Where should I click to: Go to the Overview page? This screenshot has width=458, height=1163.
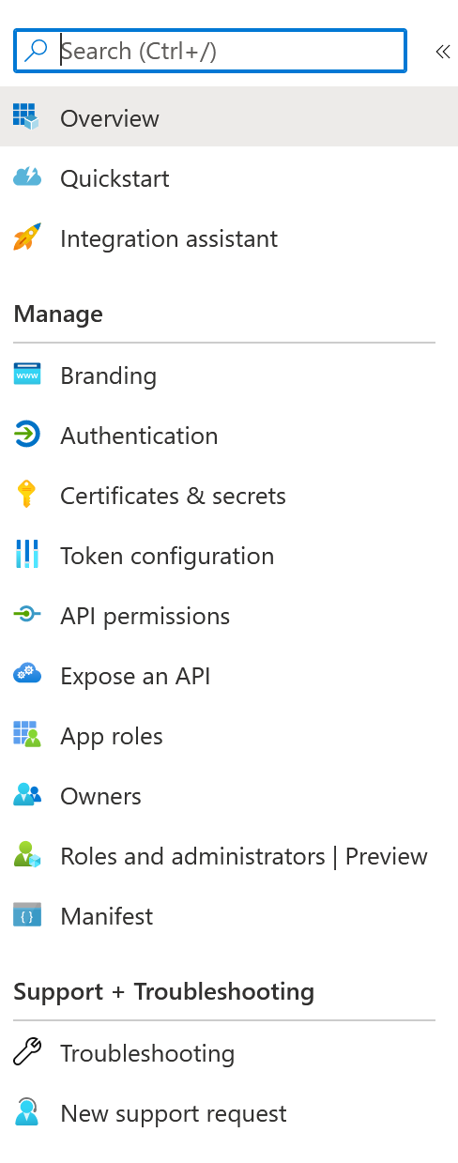[229, 116]
